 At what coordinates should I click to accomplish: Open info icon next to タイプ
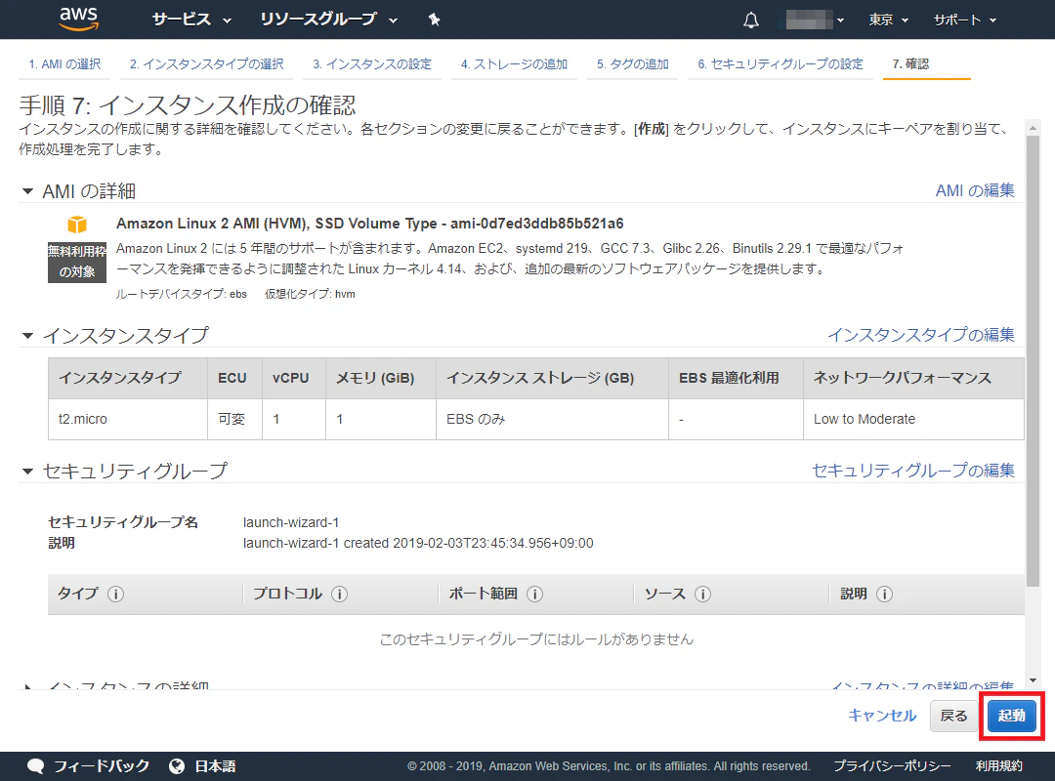(x=115, y=594)
